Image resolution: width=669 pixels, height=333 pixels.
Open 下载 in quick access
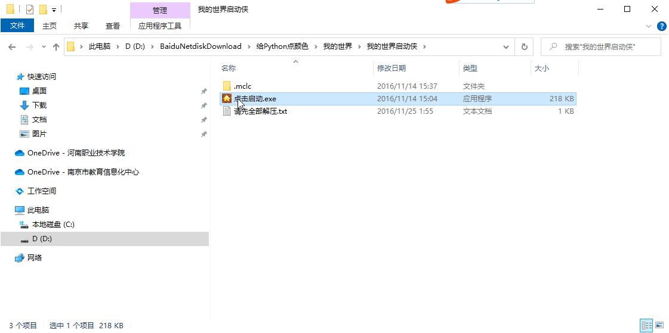click(x=39, y=105)
